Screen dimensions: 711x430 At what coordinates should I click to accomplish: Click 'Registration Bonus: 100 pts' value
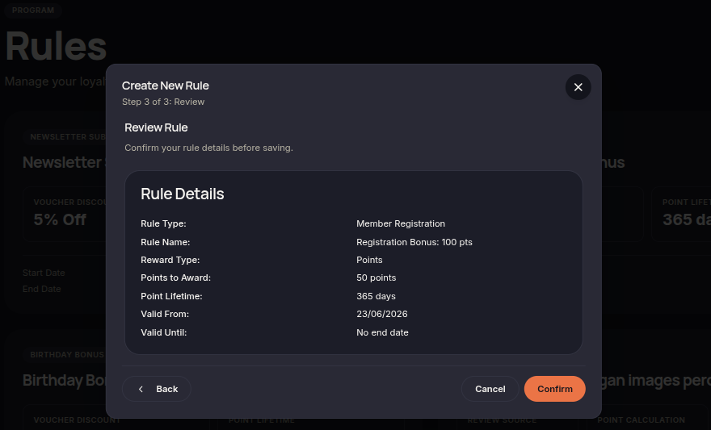pyautogui.click(x=414, y=242)
